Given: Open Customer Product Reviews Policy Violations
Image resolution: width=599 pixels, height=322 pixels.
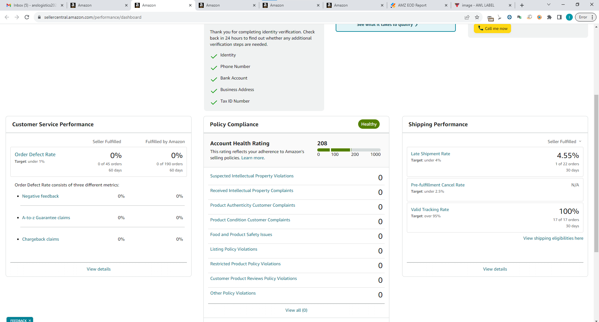Looking at the screenshot, I should tap(253, 279).
